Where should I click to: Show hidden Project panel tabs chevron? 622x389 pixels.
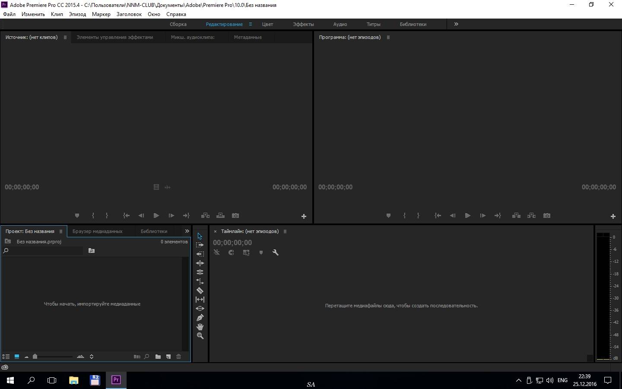(187, 231)
